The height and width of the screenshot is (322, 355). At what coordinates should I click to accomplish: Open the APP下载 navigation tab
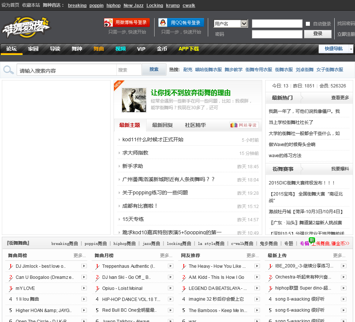click(189, 49)
